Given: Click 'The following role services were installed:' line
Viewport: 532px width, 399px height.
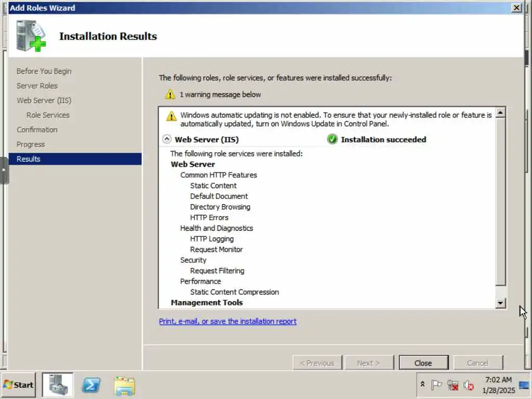Looking at the screenshot, I should point(236,154).
